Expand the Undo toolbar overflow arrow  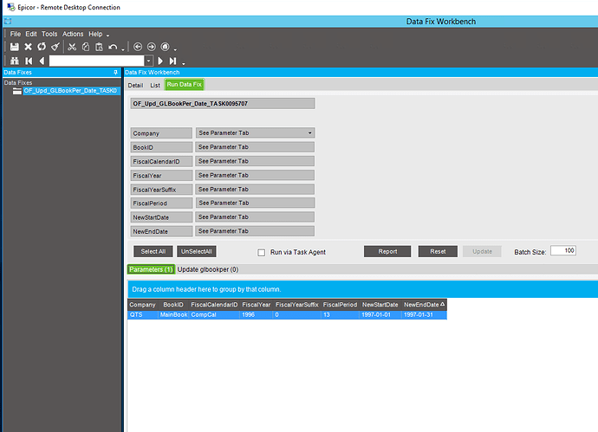pyautogui.click(x=123, y=49)
